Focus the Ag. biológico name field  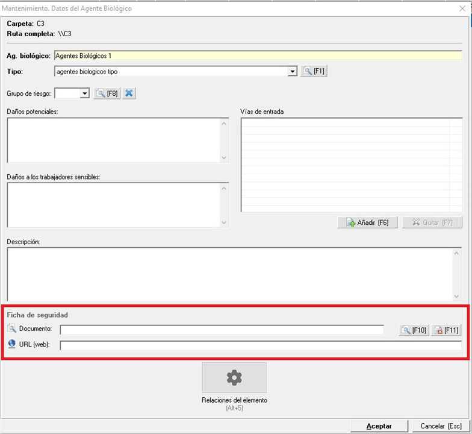(x=258, y=55)
